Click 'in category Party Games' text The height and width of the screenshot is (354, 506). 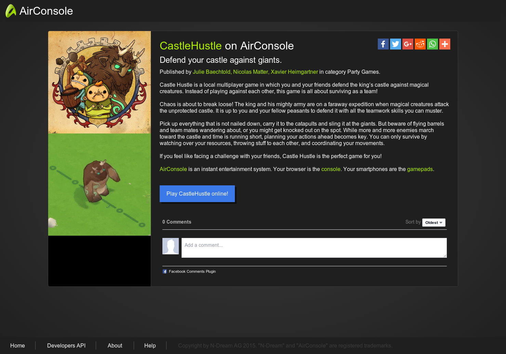[x=349, y=72]
